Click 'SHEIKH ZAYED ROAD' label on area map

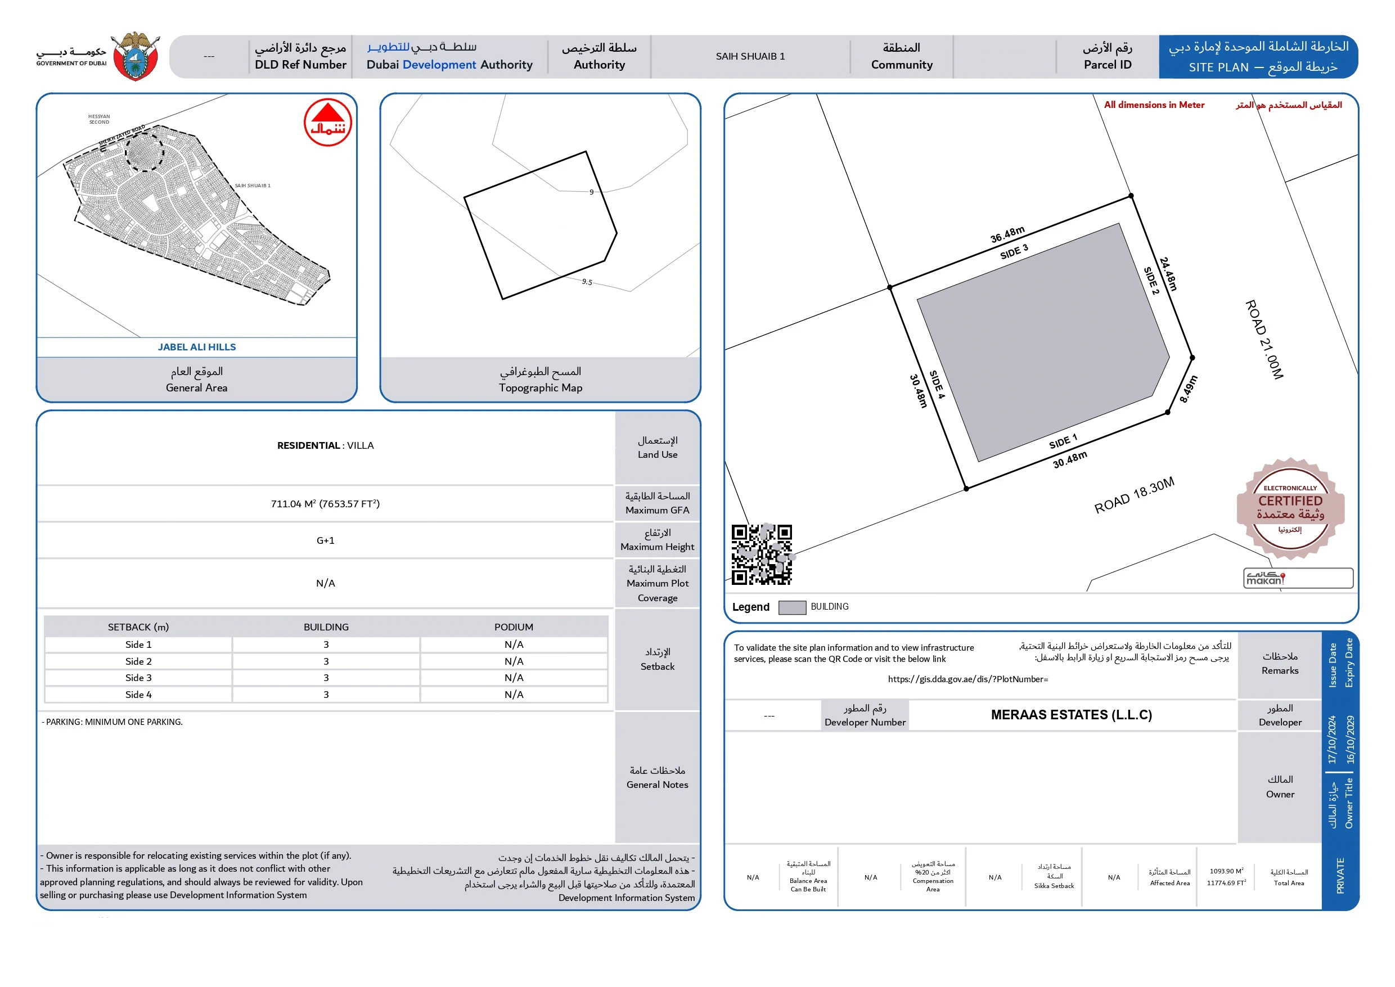point(121,135)
